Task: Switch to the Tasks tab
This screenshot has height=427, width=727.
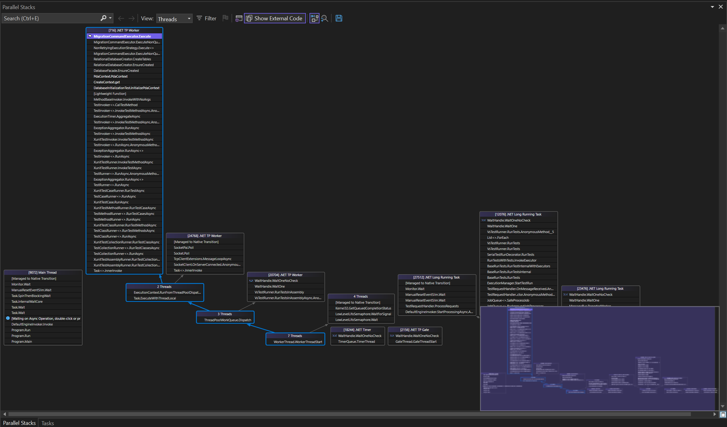Action: [48, 423]
